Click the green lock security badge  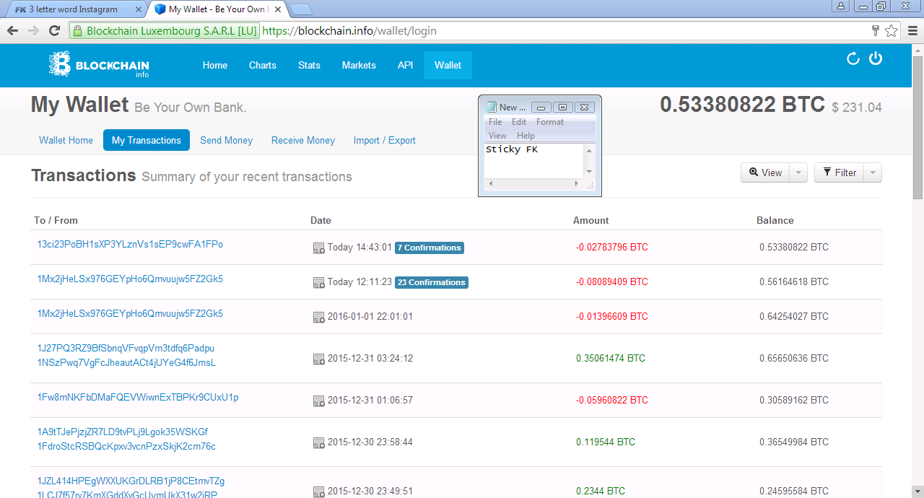(164, 31)
